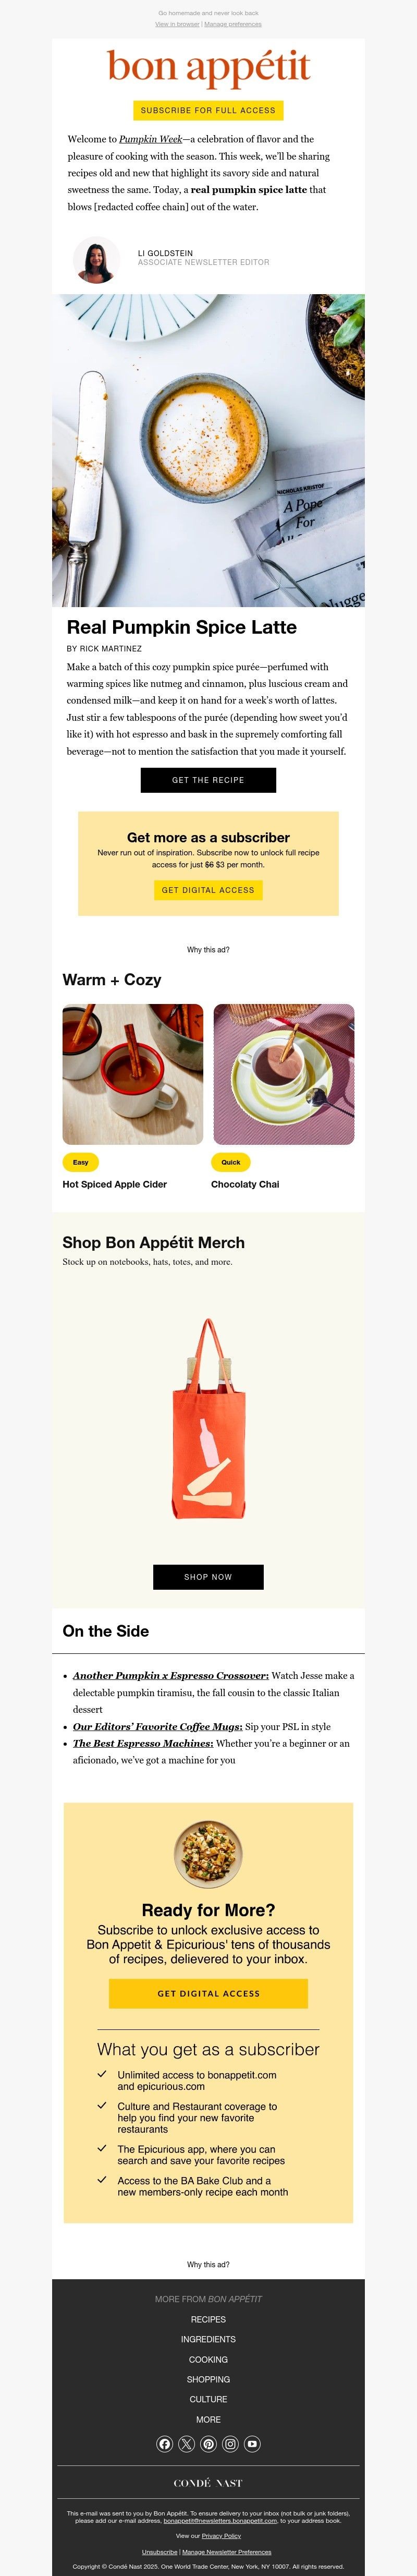Click Li Goldstein's author avatar
Image resolution: width=417 pixels, height=2576 pixels.
pos(97,261)
